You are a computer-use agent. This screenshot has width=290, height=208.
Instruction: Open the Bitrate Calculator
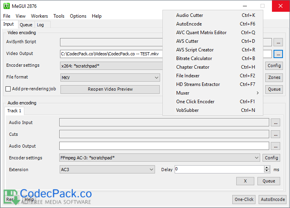coord(213,58)
